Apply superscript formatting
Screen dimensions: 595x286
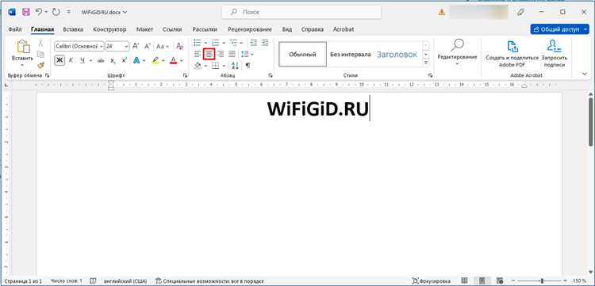point(124,61)
